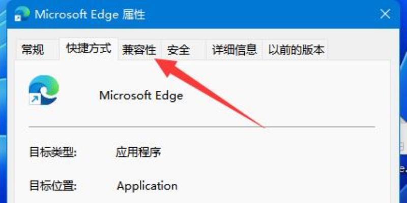Click the Edge shortcut icon in title bar
Image resolution: width=407 pixels, height=203 pixels.
pyautogui.click(x=22, y=14)
